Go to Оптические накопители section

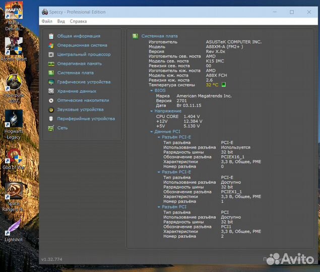83,100
